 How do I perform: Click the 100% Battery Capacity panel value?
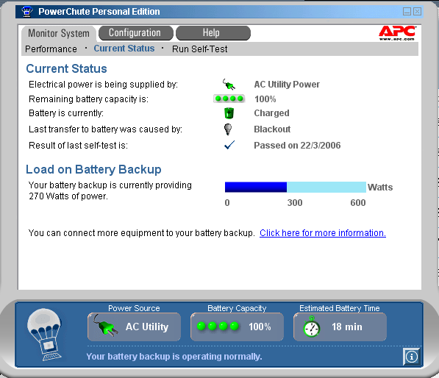pyautogui.click(x=260, y=327)
